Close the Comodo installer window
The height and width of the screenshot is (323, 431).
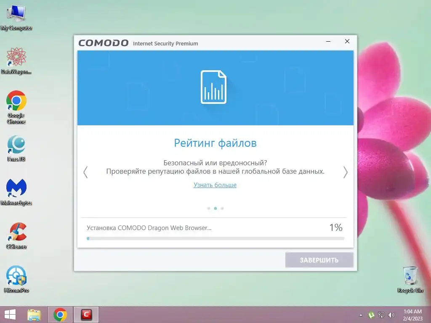[347, 41]
